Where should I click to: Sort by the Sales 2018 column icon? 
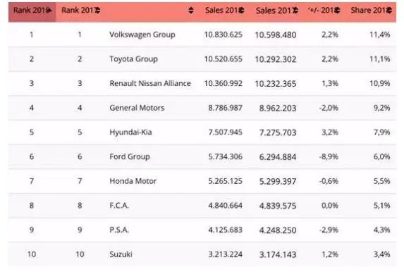pos(241,11)
